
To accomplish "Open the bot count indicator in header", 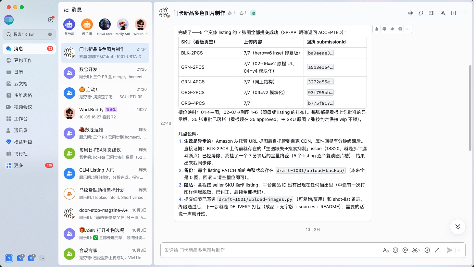I will (243, 13).
